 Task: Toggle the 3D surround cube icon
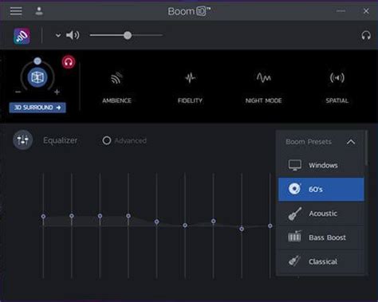tap(37, 77)
